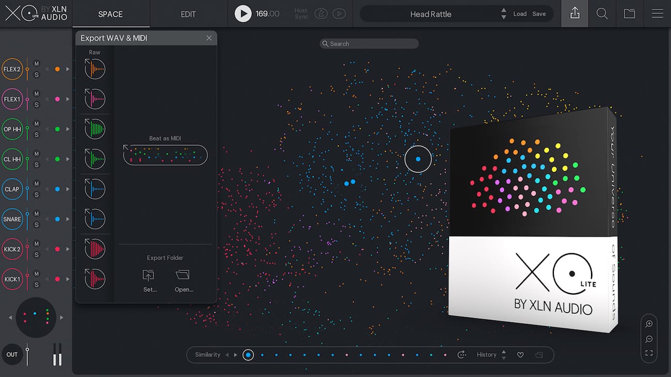Export the FLEX1 raw waveform icon

[95, 99]
